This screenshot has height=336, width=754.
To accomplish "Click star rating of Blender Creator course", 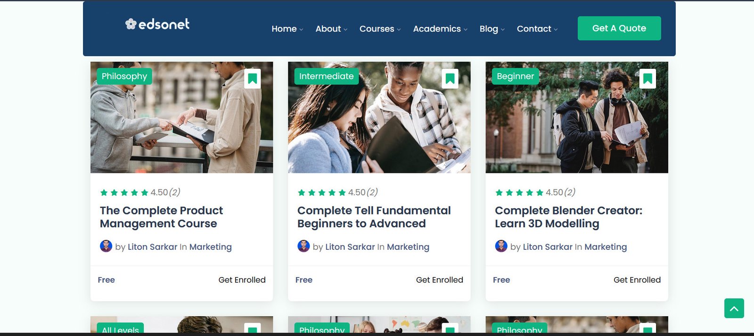I will point(519,192).
